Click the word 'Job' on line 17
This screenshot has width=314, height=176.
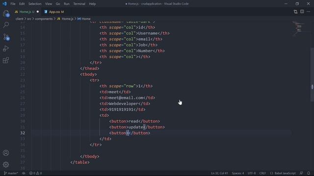point(142,45)
